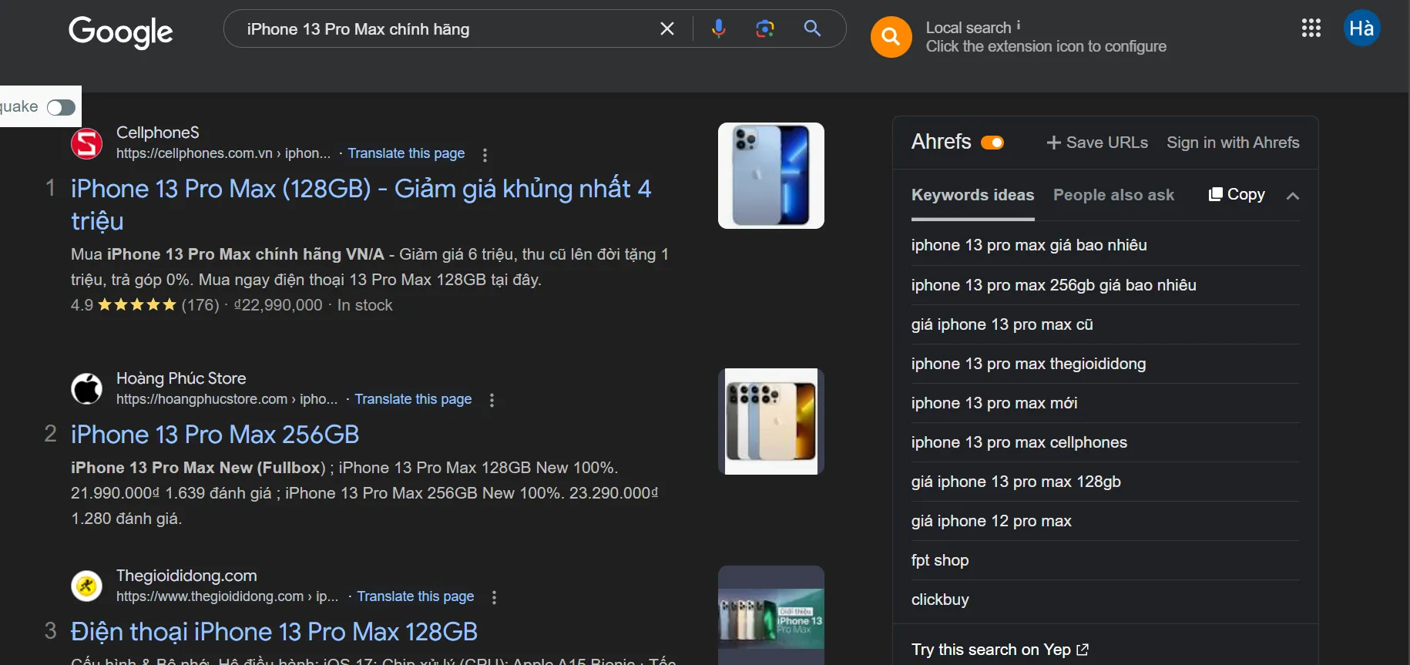
Task: Open more options for Hoàng Phúc Store result
Action: point(492,400)
